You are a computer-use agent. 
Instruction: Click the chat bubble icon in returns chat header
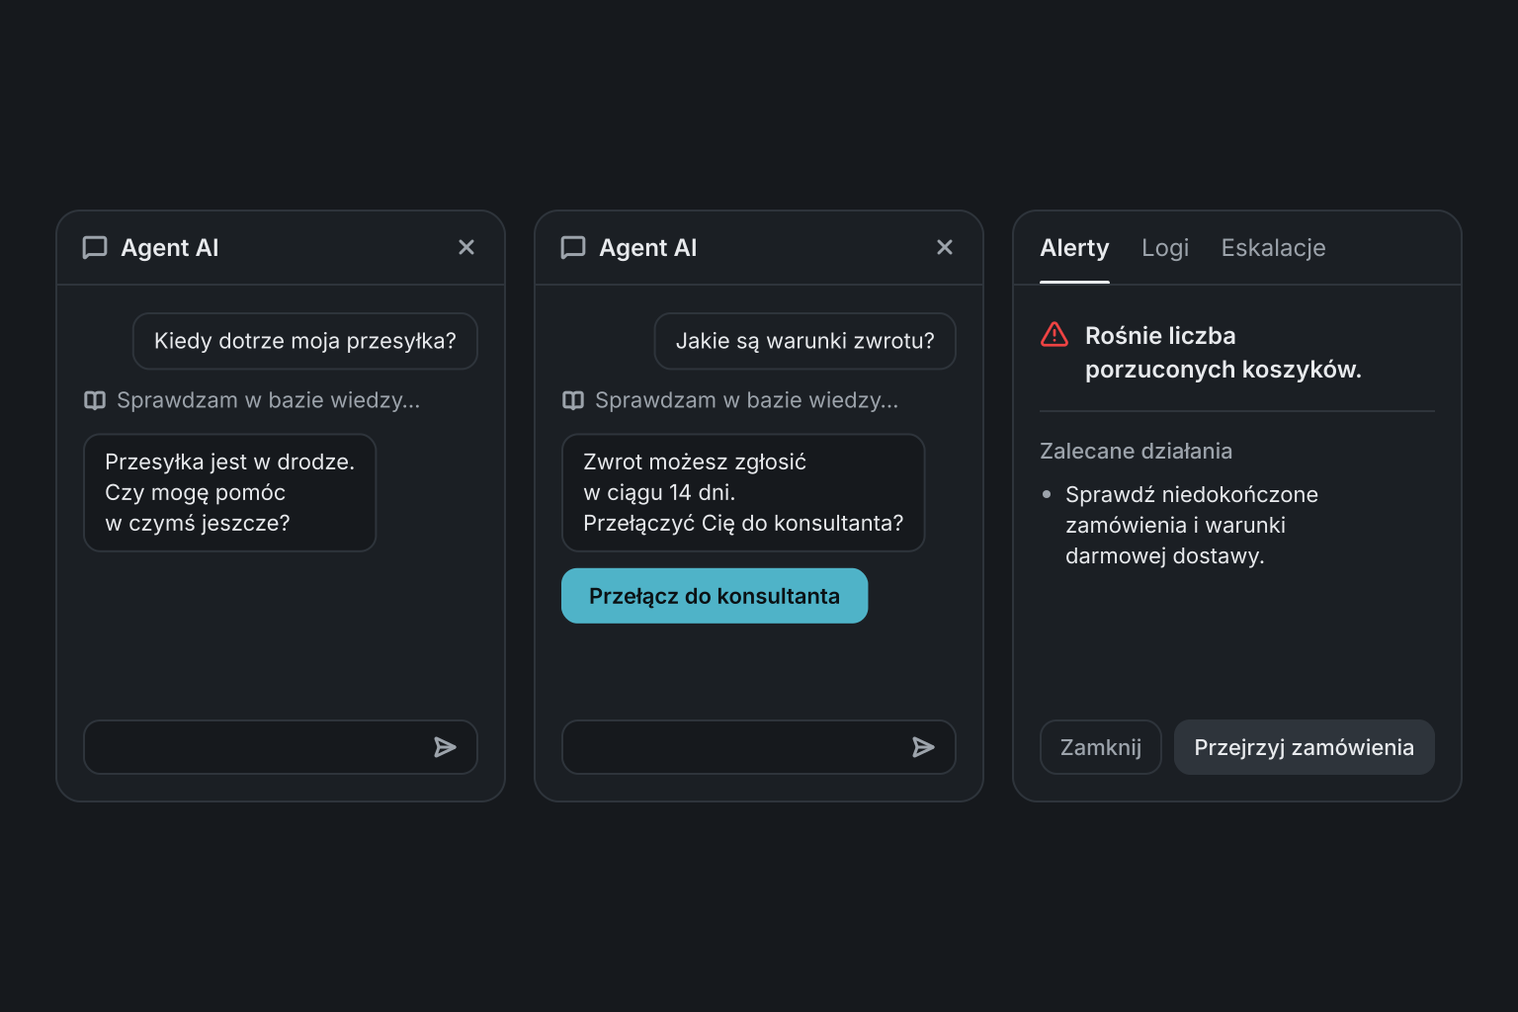pos(573,247)
